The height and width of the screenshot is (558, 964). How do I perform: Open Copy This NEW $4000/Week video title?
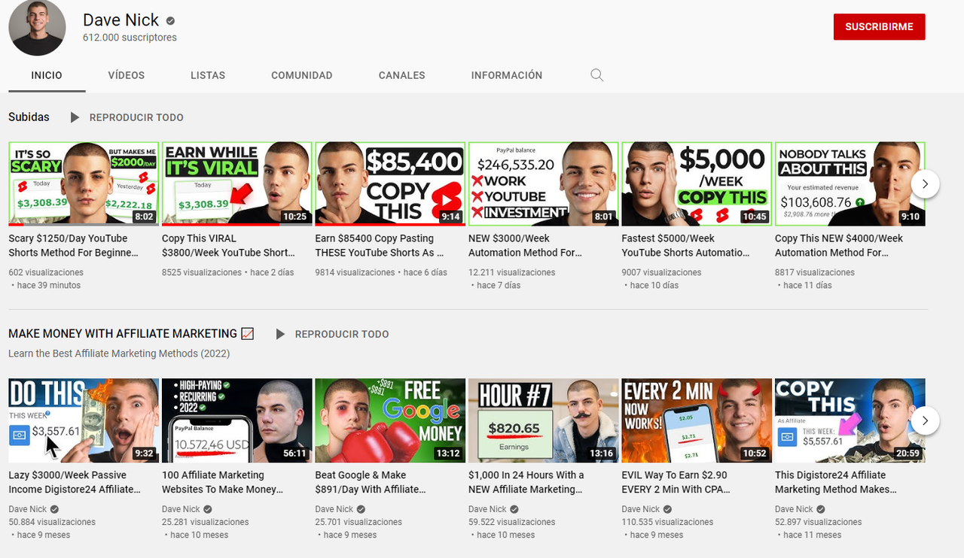click(x=839, y=245)
